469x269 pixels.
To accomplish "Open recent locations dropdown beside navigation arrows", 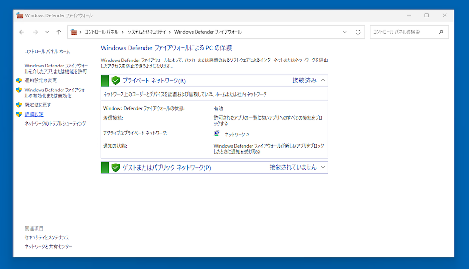I will [x=47, y=32].
